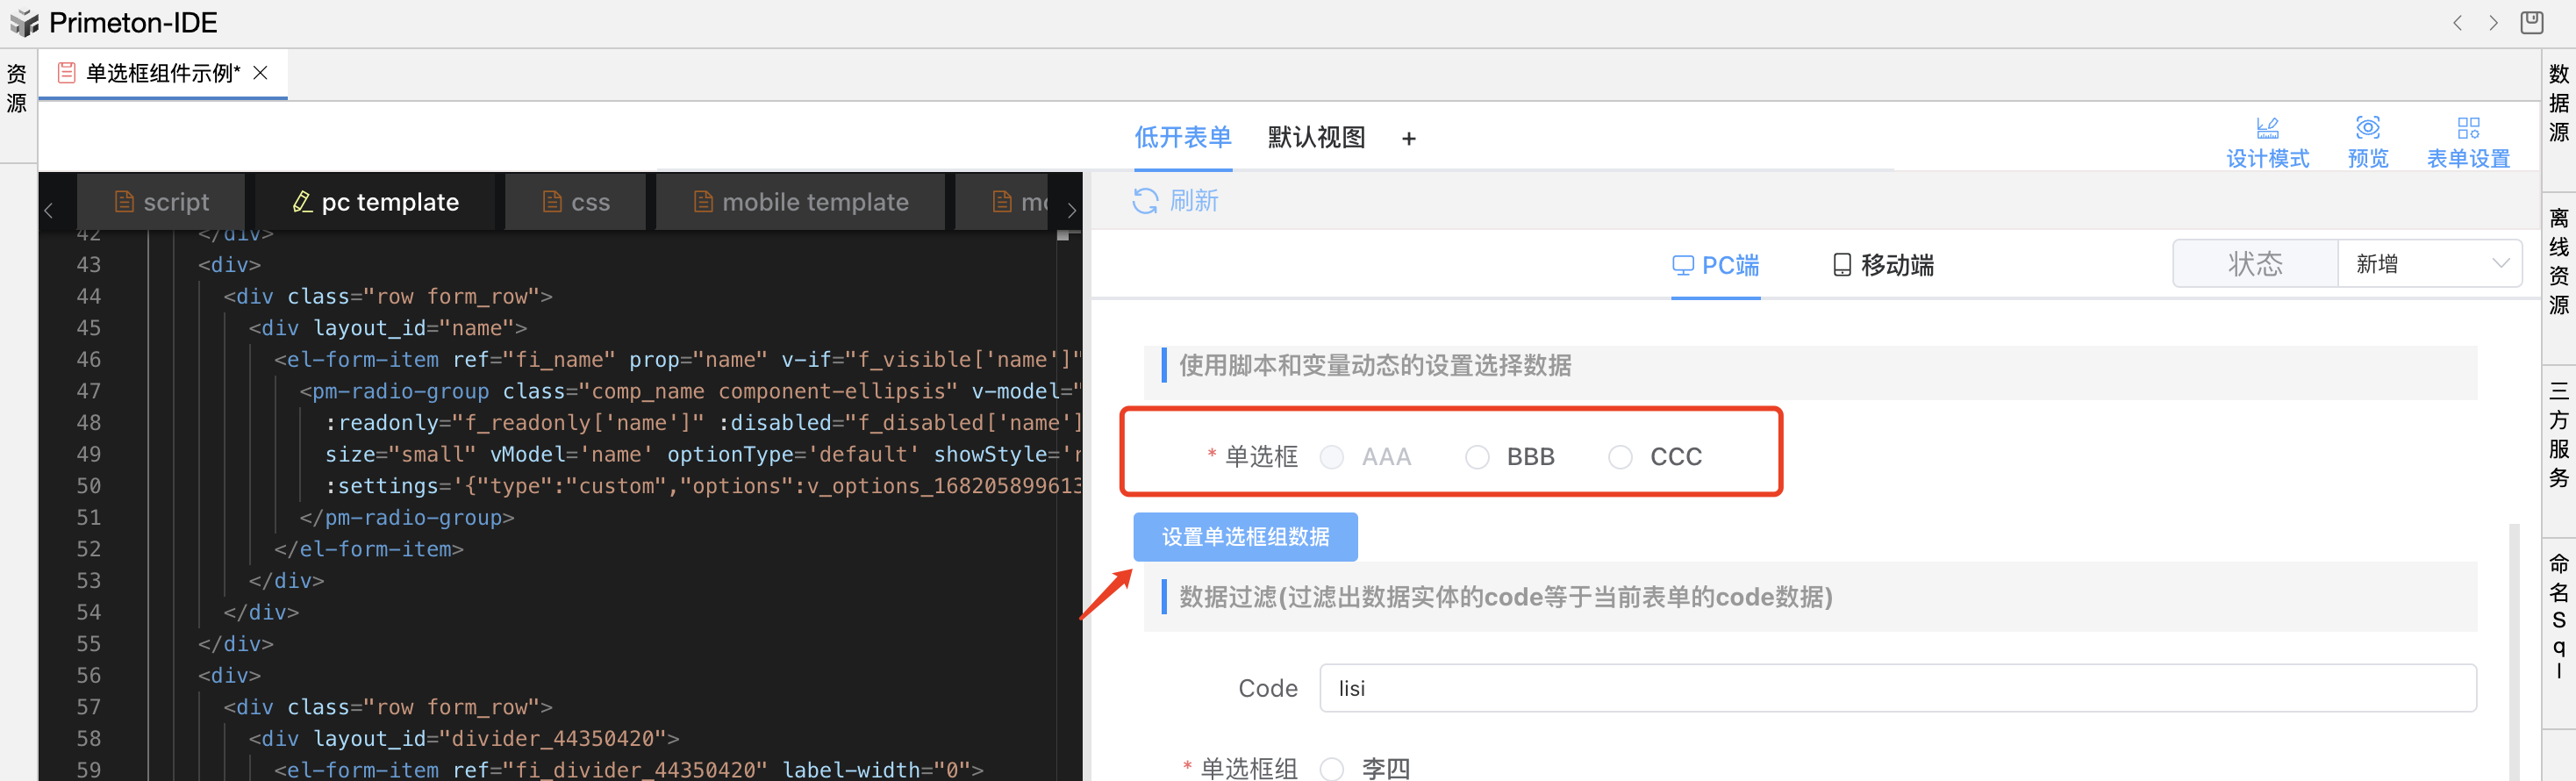Viewport: 2576px width, 781px height.
Task: Add a new view with plus button
Action: (1408, 139)
